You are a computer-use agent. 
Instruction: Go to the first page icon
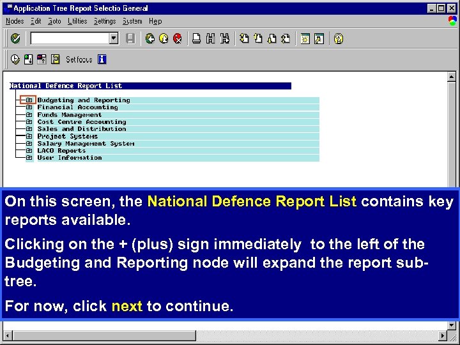click(244, 38)
